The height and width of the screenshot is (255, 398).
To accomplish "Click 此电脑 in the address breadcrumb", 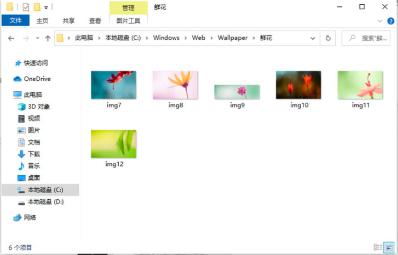I will [84, 38].
